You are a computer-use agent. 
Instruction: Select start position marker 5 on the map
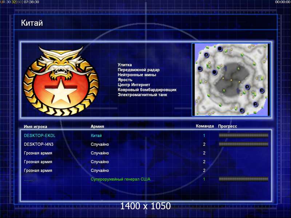click(247, 87)
